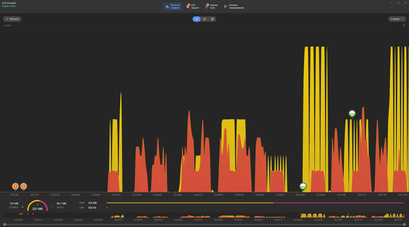409x227 pixels.
Task: Click the pink upload arrow icon
Action: 52,207
